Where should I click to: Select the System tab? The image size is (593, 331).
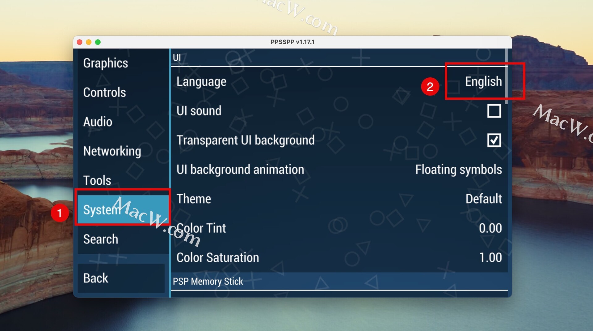click(123, 209)
